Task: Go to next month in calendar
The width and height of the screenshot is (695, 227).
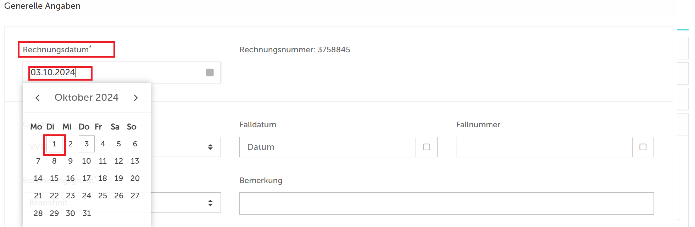Action: click(136, 98)
